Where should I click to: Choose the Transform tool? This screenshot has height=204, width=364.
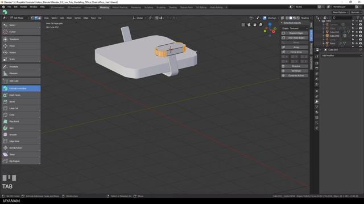point(21,39)
